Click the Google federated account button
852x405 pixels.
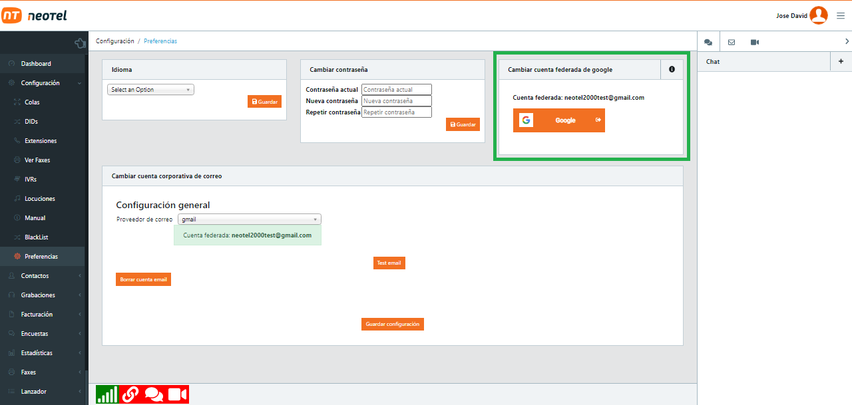pyautogui.click(x=559, y=120)
